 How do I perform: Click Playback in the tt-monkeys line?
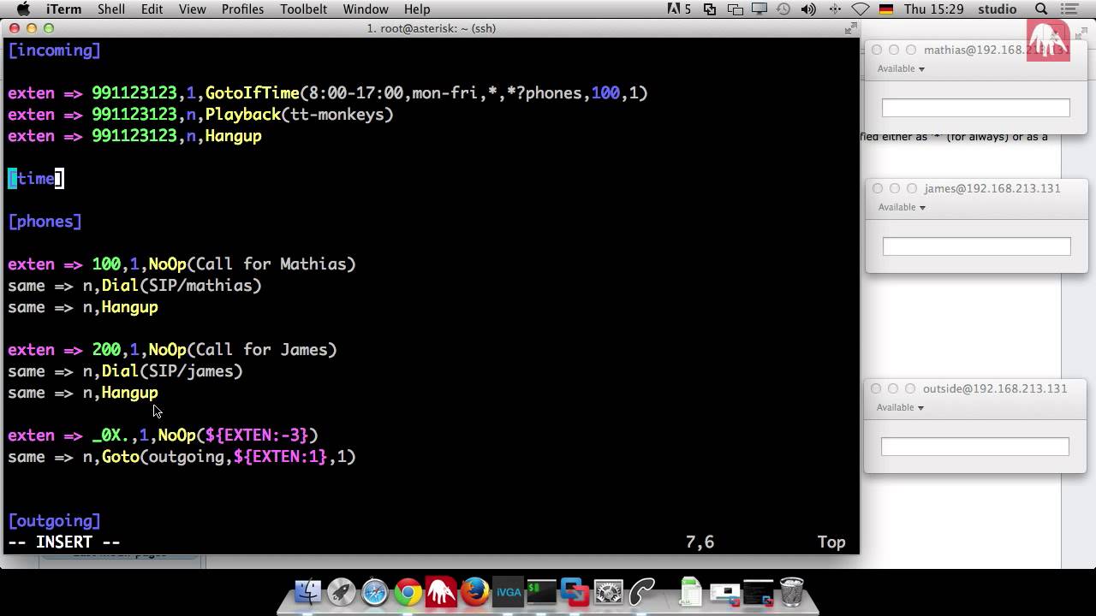pos(243,115)
